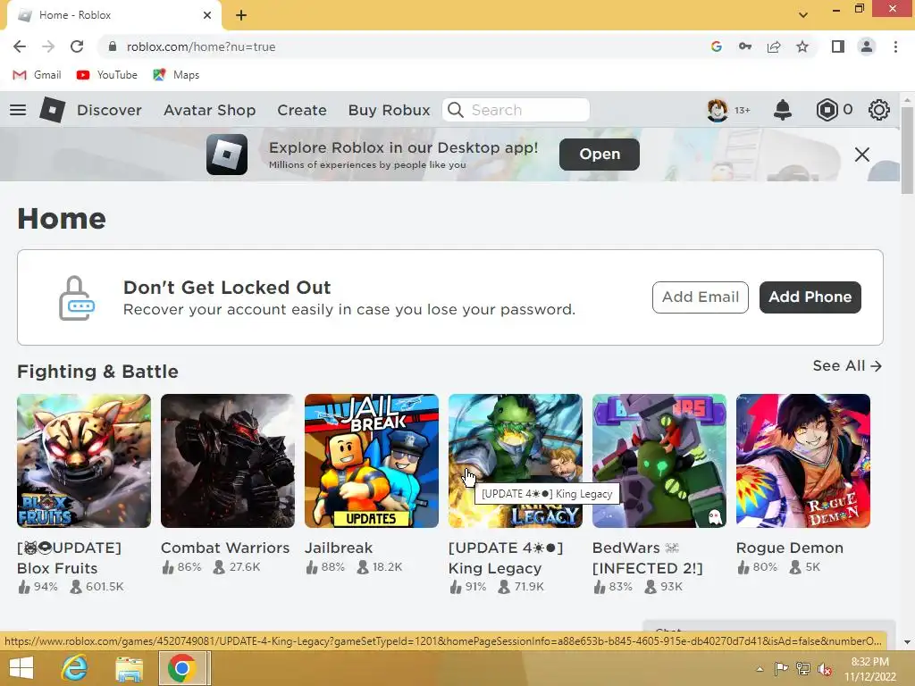Open the settings gear in Roblox navbar
Image resolution: width=915 pixels, height=686 pixels.
click(x=879, y=110)
